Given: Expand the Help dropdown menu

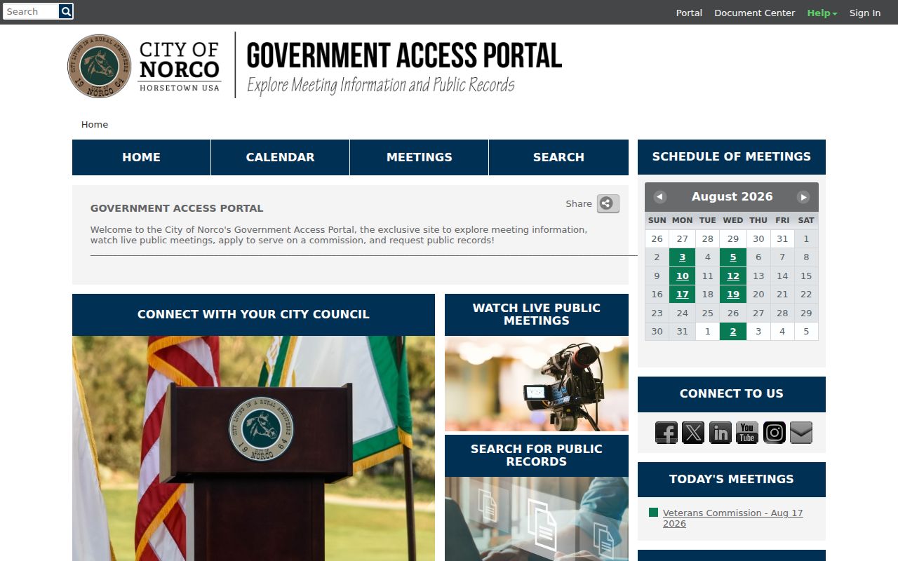Looking at the screenshot, I should [x=822, y=13].
